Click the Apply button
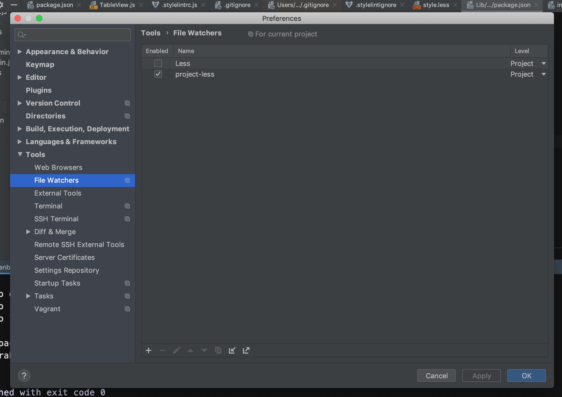This screenshot has width=562, height=397. (x=482, y=376)
